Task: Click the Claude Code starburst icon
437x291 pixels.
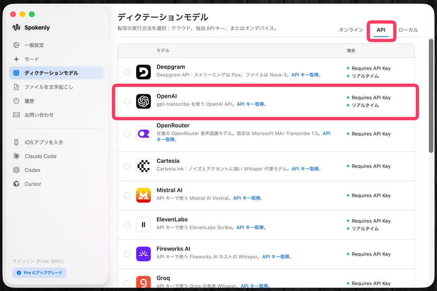Action: [x=16, y=156]
